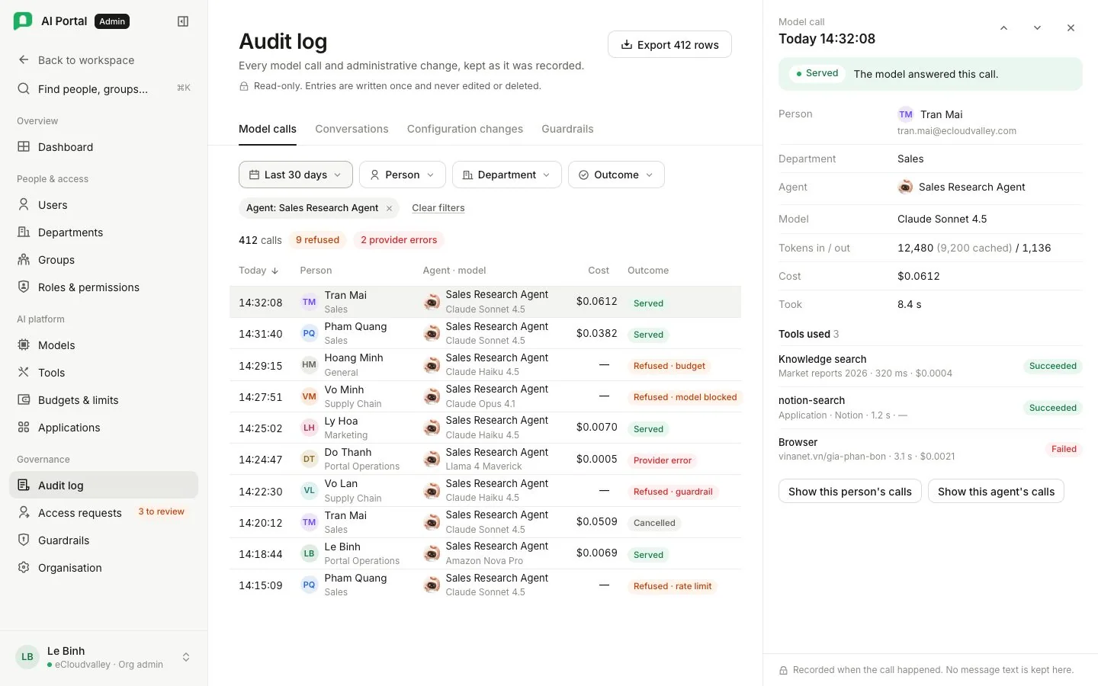Click the Back to workspace arrow
Screen dimensions: 1098x686
pyautogui.click(x=24, y=59)
